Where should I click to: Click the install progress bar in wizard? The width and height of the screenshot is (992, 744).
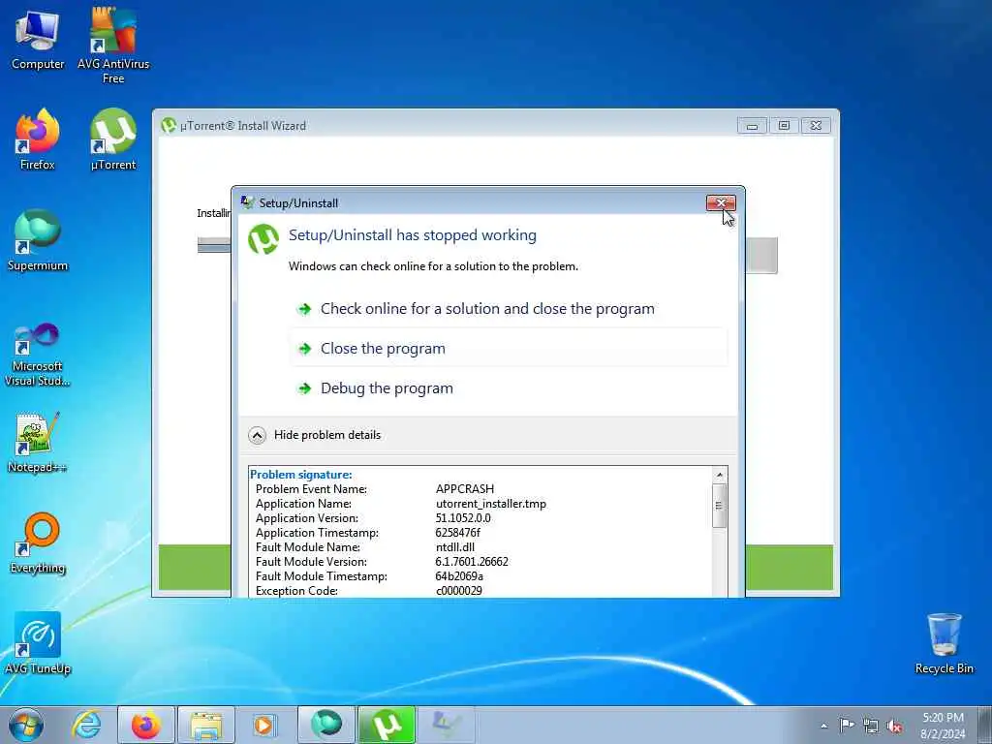(214, 245)
